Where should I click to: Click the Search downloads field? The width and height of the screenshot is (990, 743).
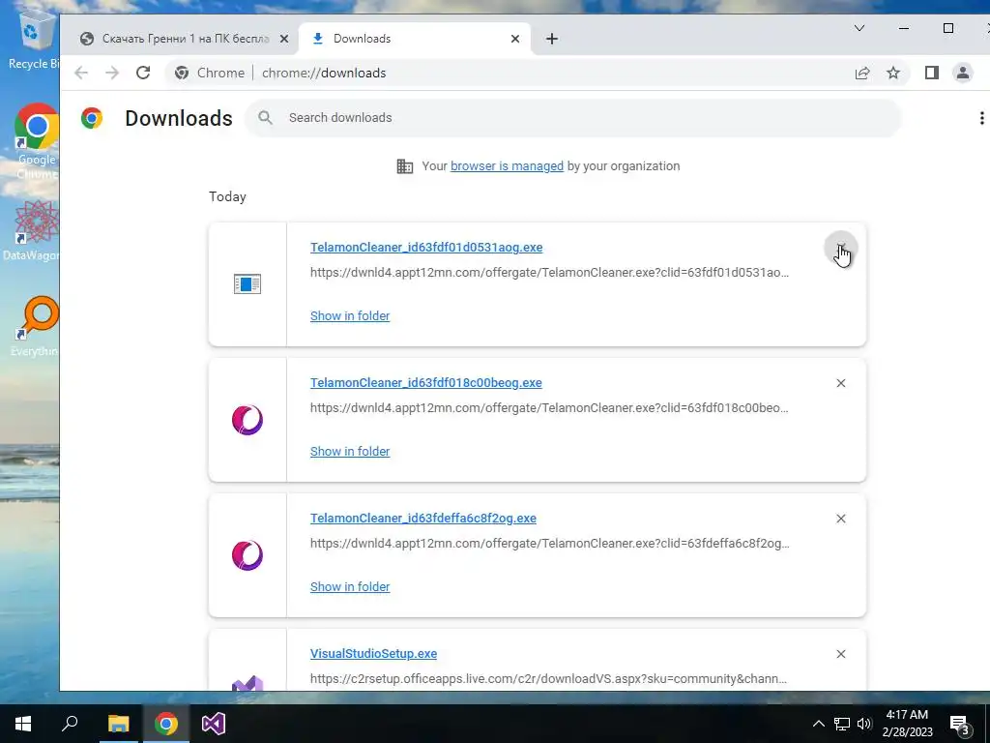(x=573, y=117)
